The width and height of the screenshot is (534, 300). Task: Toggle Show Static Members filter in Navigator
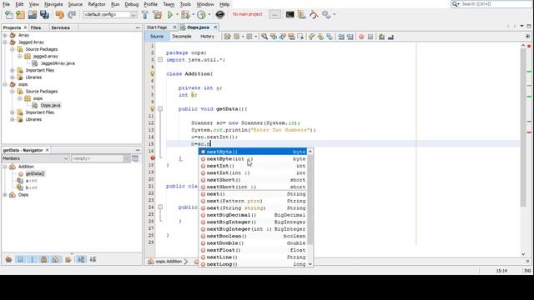click(33, 259)
